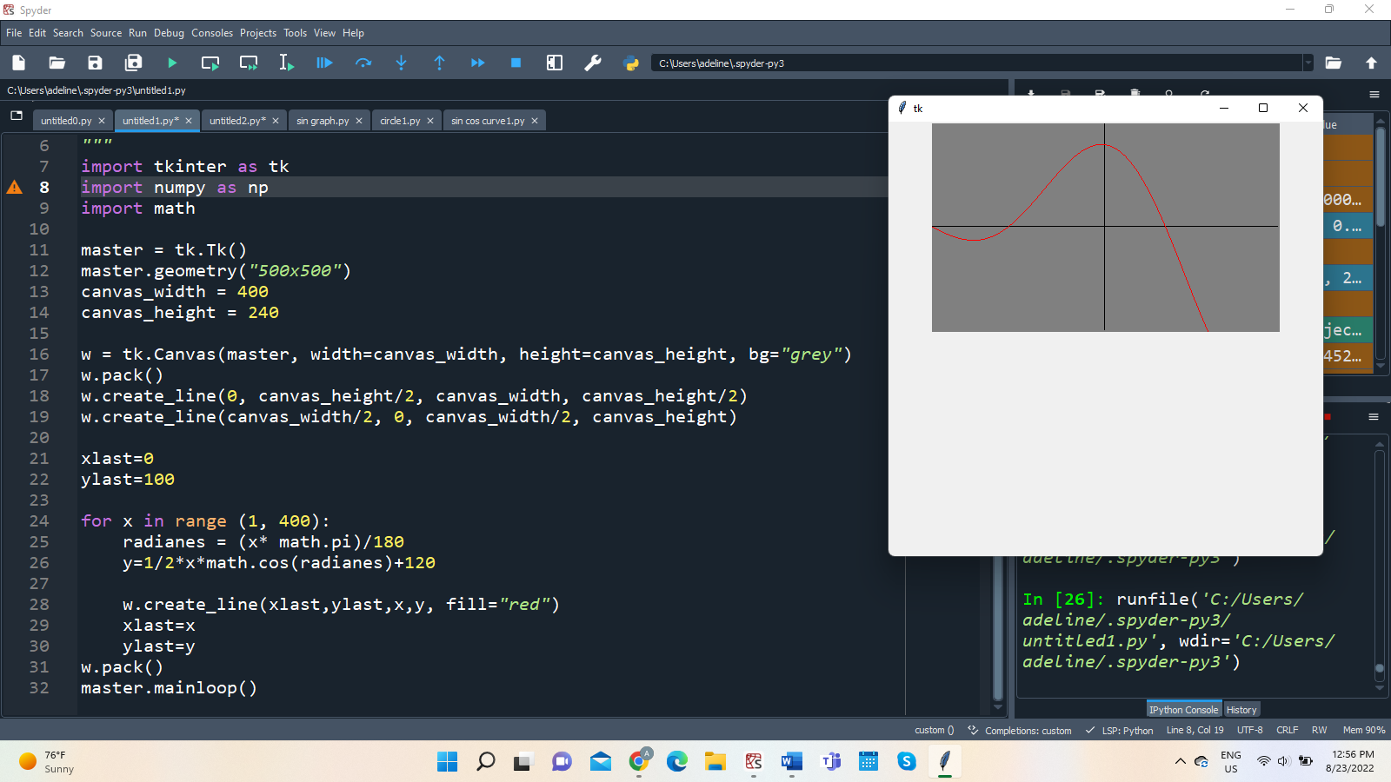The width and height of the screenshot is (1391, 782).
Task: Open Preferences wrench icon
Action: coord(593,63)
